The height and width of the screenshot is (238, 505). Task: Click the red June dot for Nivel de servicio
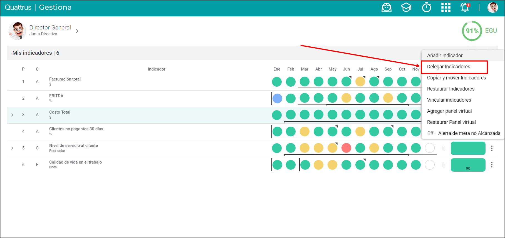346,148
